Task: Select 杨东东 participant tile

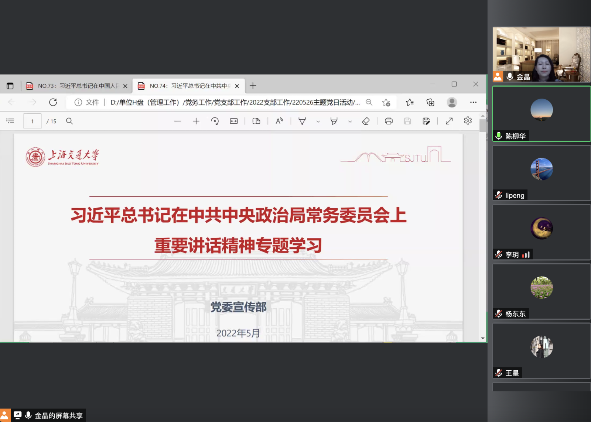Action: coord(542,291)
